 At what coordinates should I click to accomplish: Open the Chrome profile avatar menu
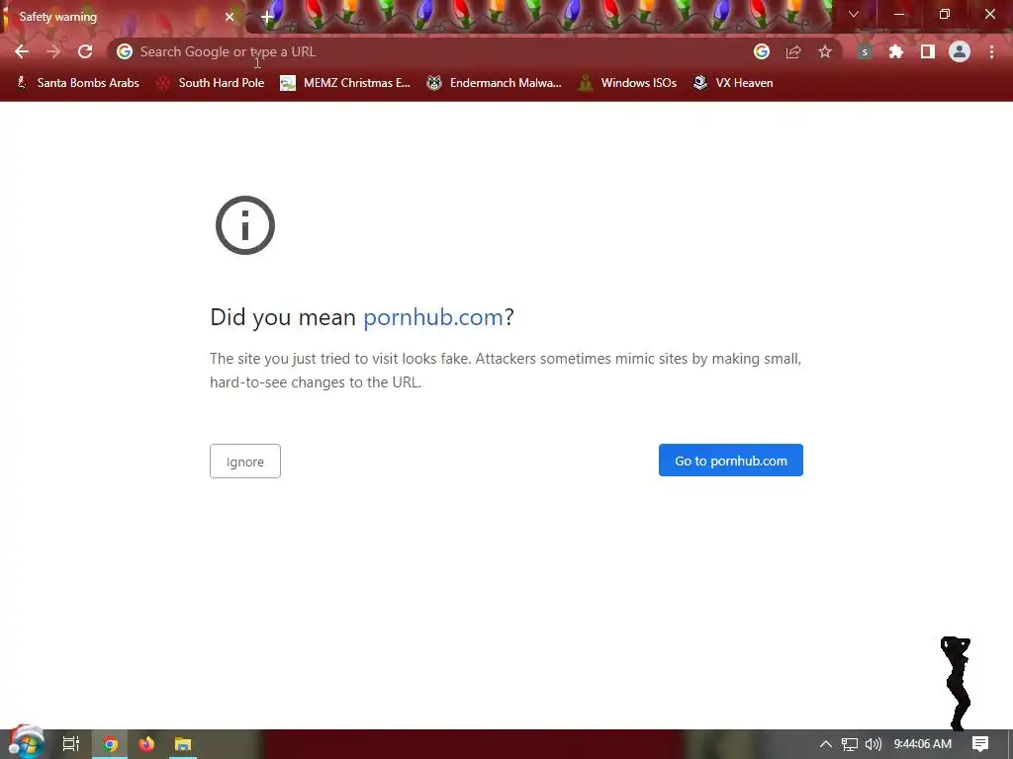point(960,51)
